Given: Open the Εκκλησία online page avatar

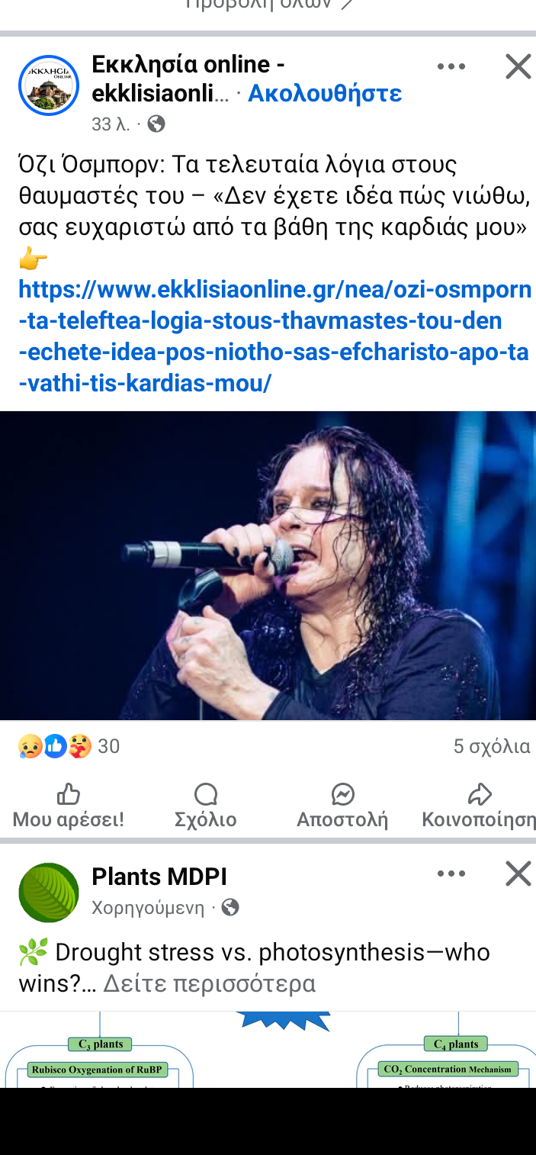Looking at the screenshot, I should coord(49,85).
